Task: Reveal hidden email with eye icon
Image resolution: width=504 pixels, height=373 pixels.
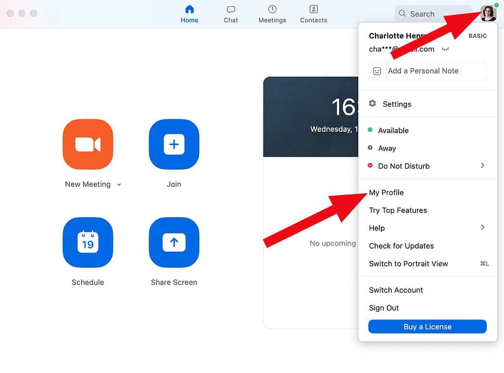Action: 445,49
